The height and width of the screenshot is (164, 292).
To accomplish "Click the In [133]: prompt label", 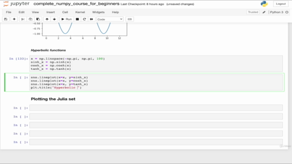I will (18, 59).
